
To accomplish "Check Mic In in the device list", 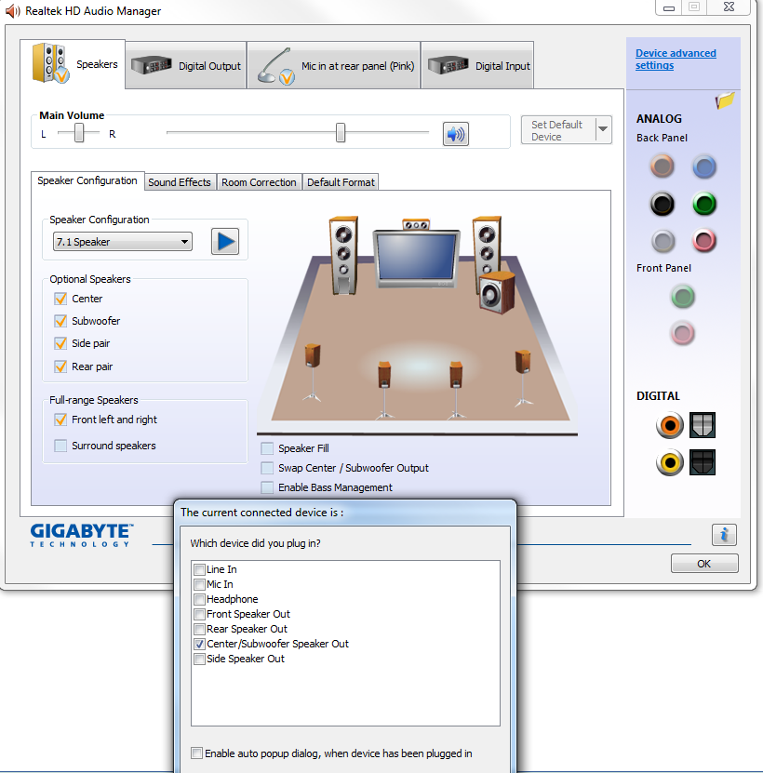I will click(x=199, y=585).
